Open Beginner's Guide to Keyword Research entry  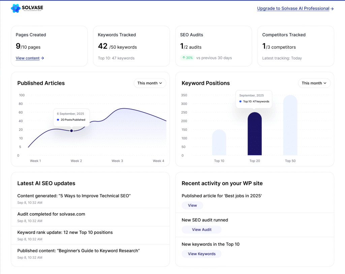[79, 250]
